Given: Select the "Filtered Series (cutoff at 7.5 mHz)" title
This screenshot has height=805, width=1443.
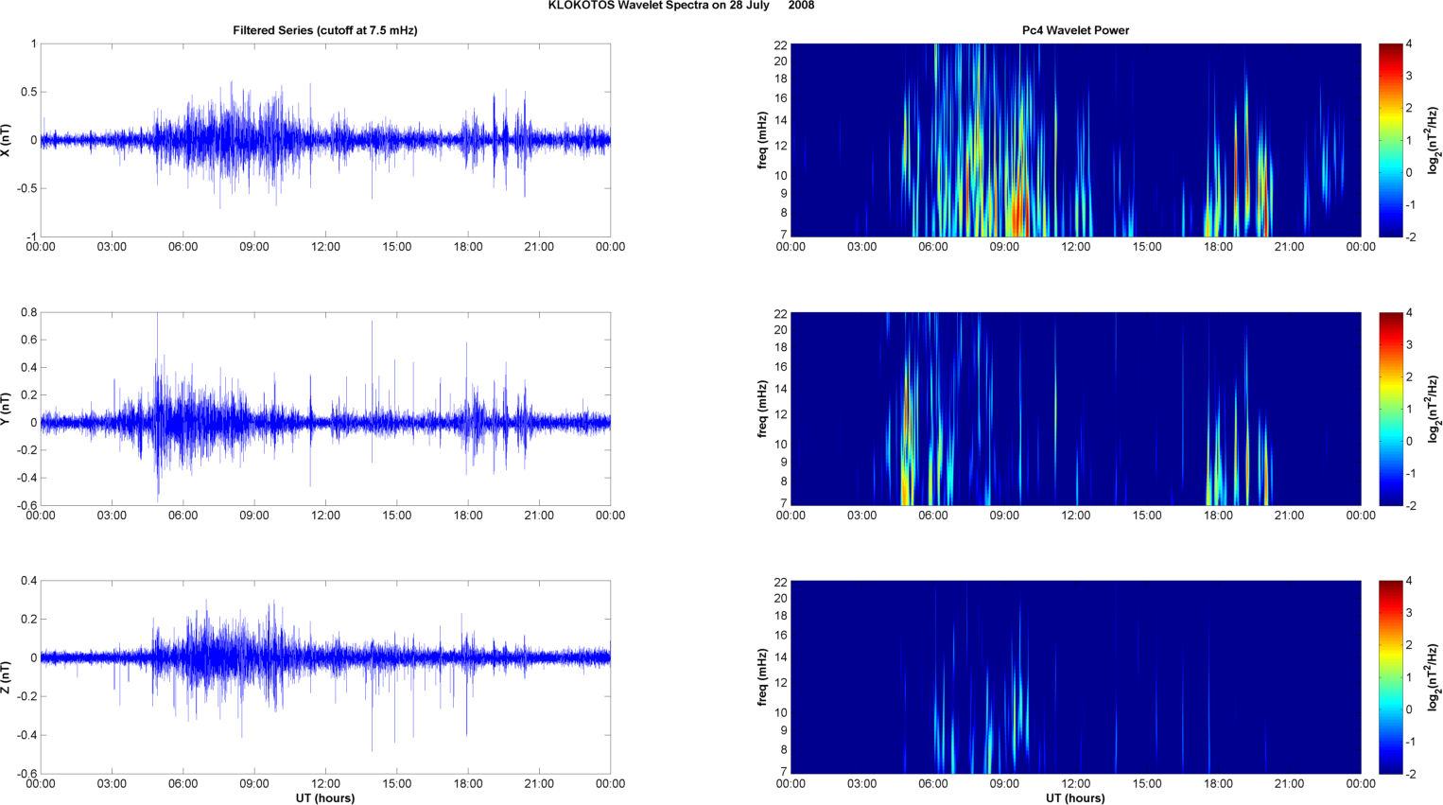Looking at the screenshot, I should (325, 30).
